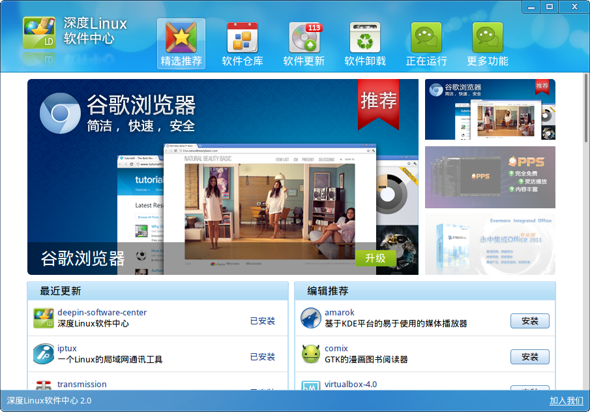590x412 pixels.
Task: Click the virtualbox-4.0 icon
Action: pyautogui.click(x=311, y=385)
